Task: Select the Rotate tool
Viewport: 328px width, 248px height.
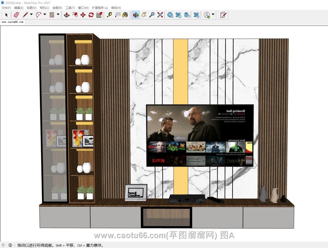Action: [91, 15]
